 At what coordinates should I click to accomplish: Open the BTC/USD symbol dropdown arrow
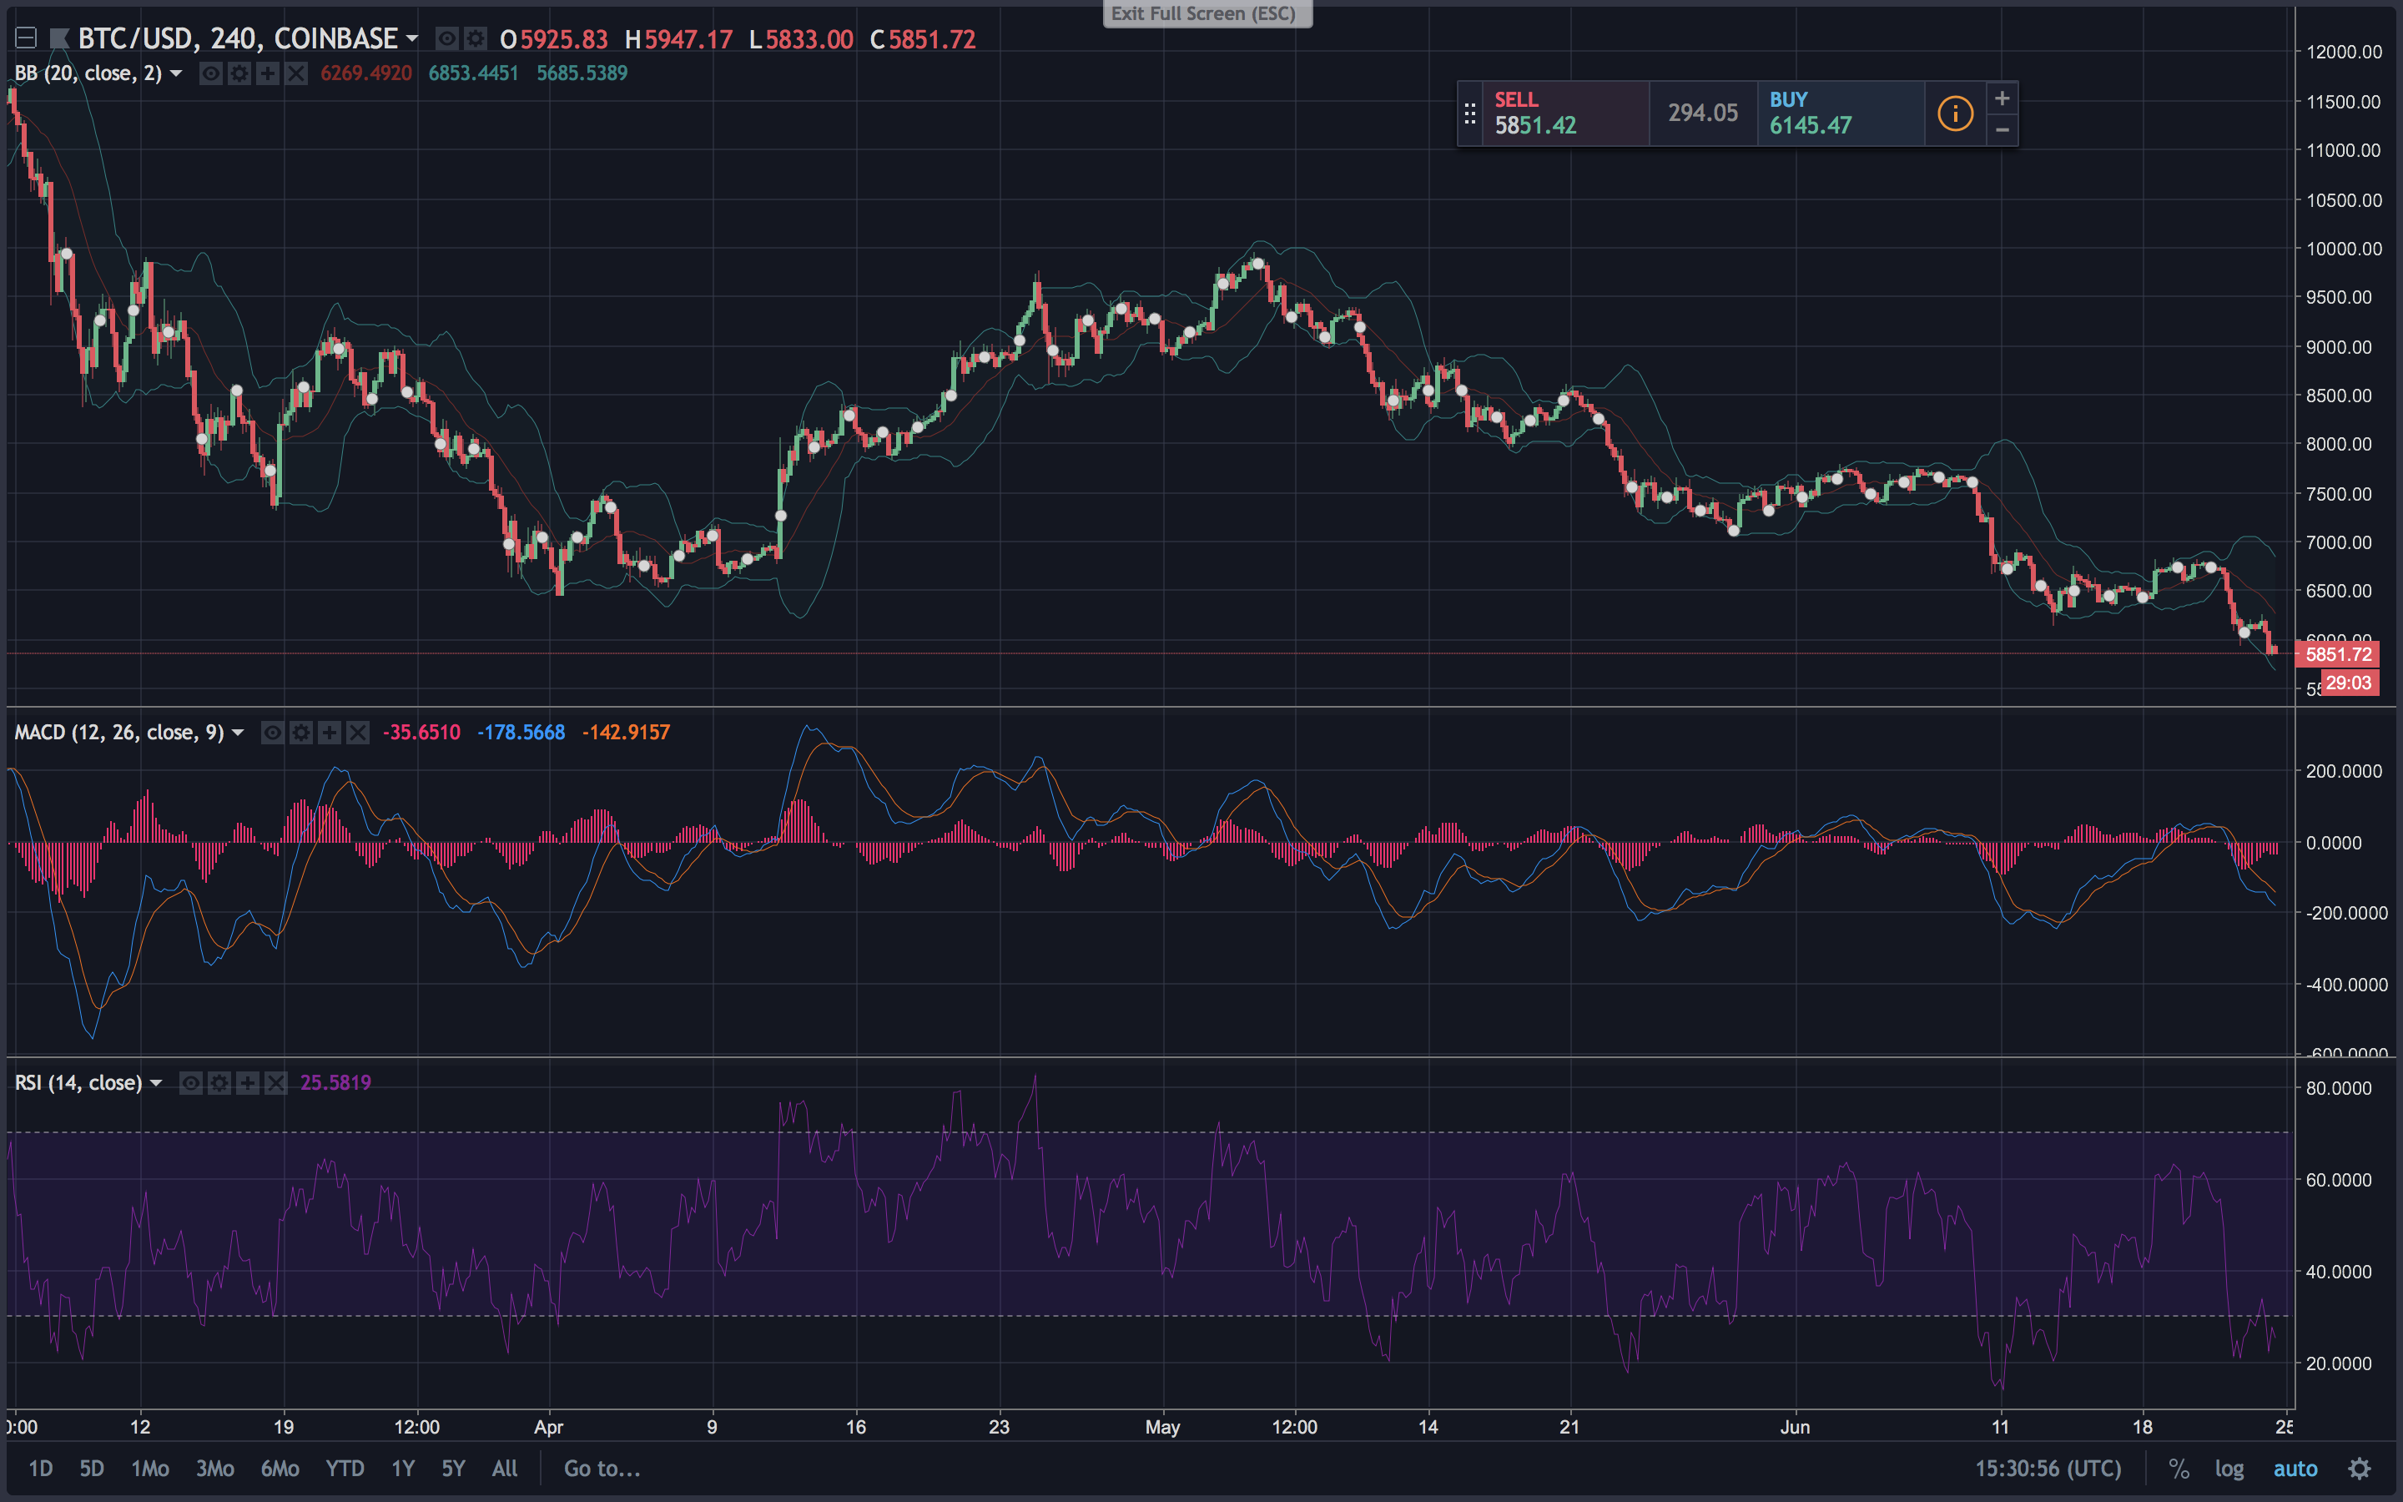411,38
